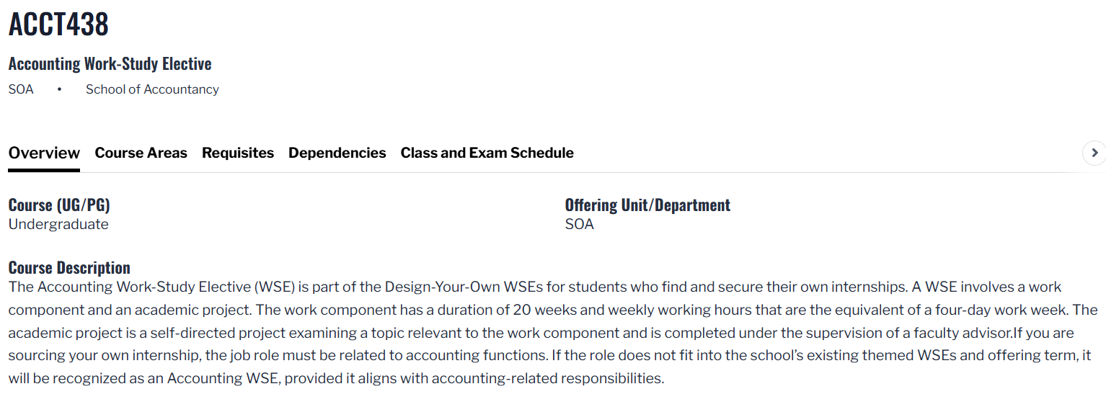
Task: Open the Course Areas tab
Action: point(141,153)
